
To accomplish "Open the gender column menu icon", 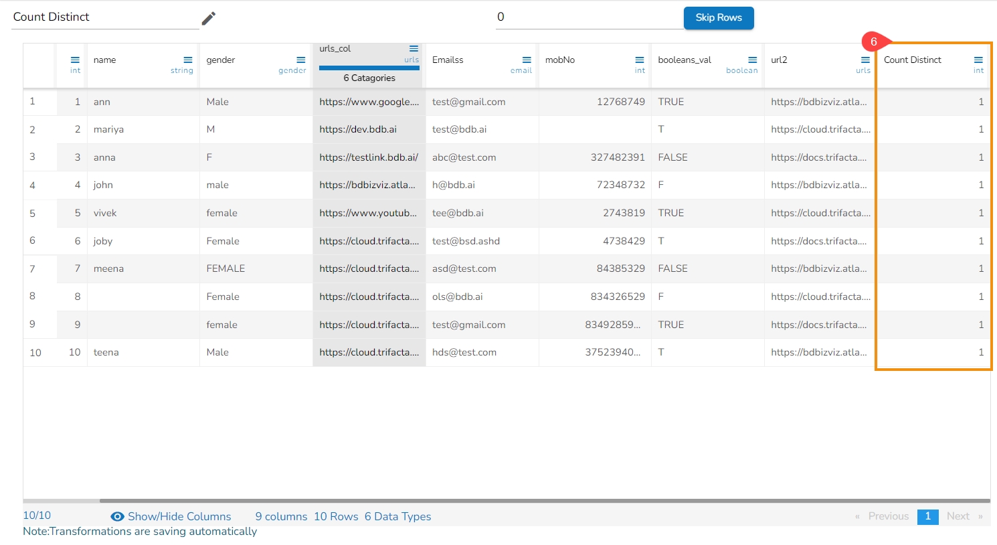I will coord(301,60).
